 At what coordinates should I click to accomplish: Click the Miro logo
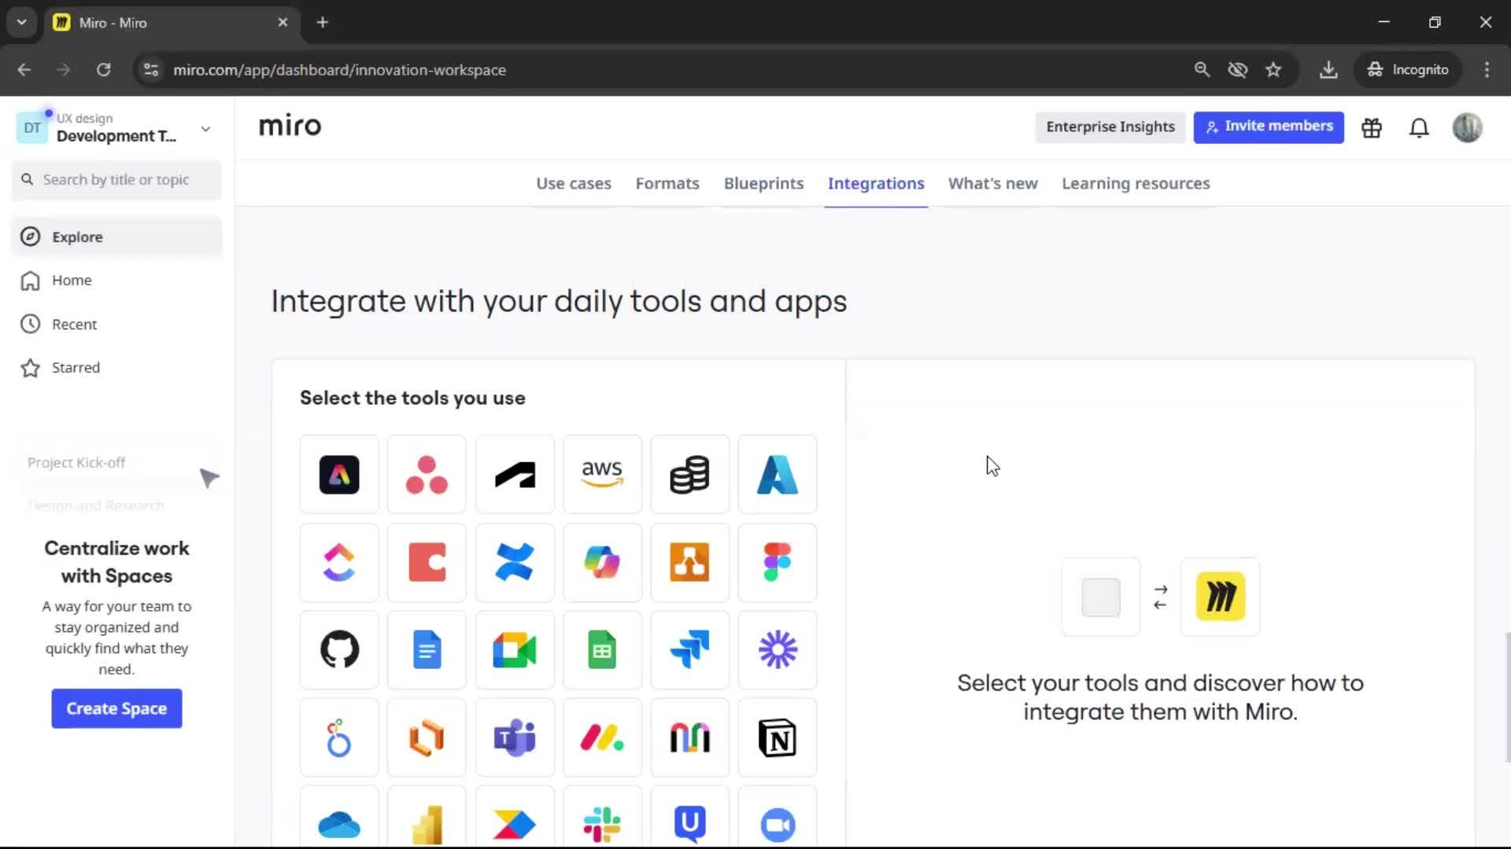(x=290, y=126)
